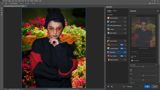The height and width of the screenshot is (90, 160).
Task: Click the Fill Screen button
Action: pyautogui.click(x=34, y=3)
